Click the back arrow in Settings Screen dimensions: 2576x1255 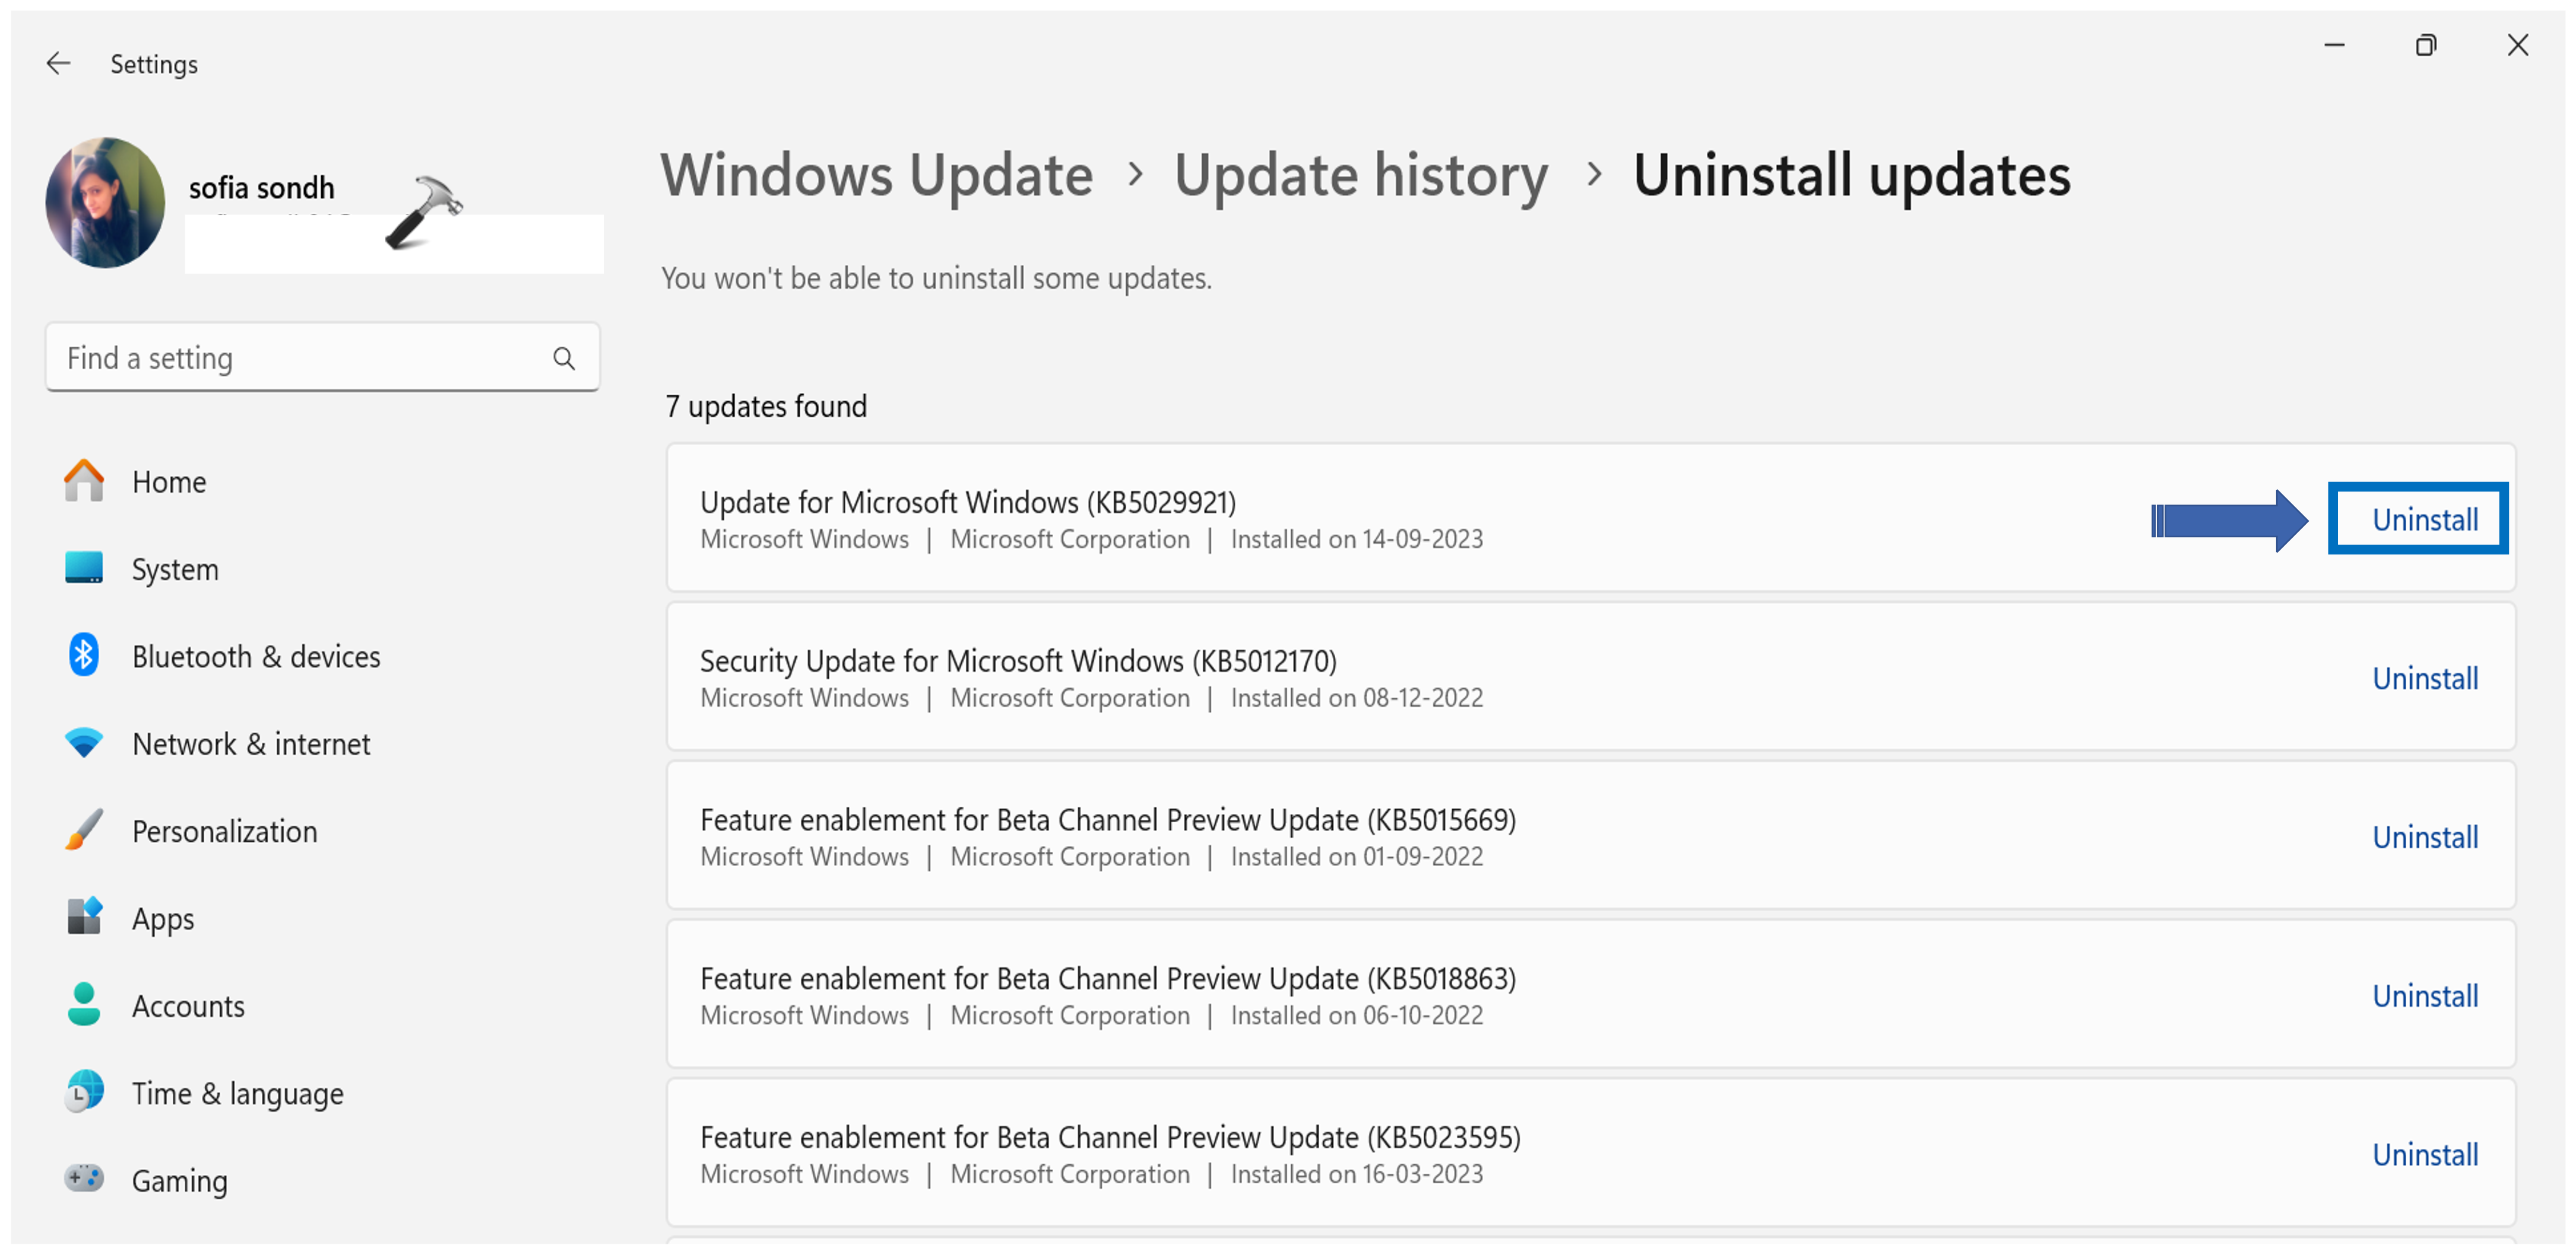59,64
